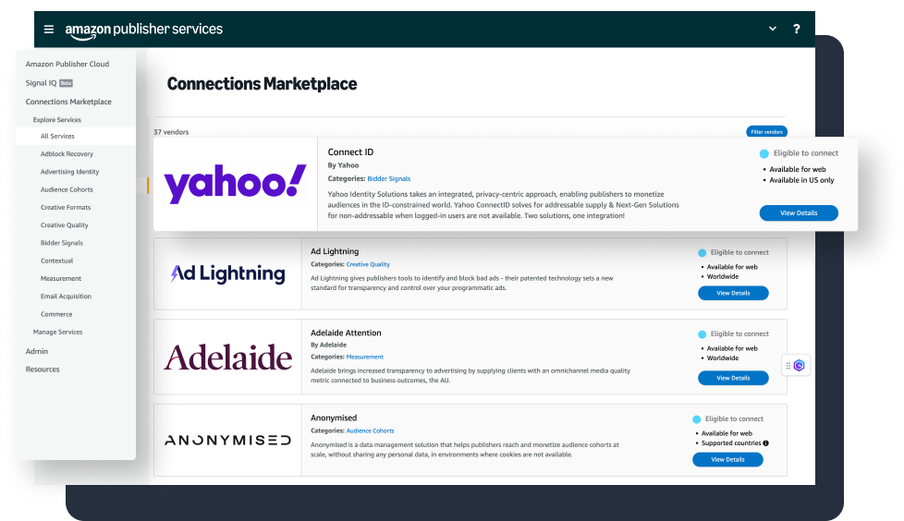Click the help question mark icon
The height and width of the screenshot is (521, 904).
(797, 29)
